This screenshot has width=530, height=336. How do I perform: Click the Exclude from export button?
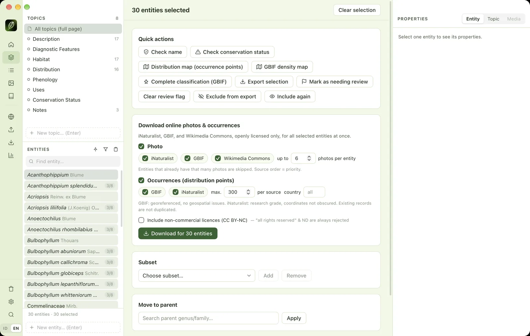tap(227, 97)
